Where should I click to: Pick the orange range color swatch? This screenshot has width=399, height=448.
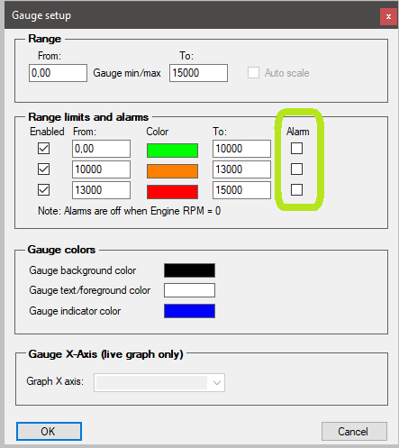coord(172,171)
